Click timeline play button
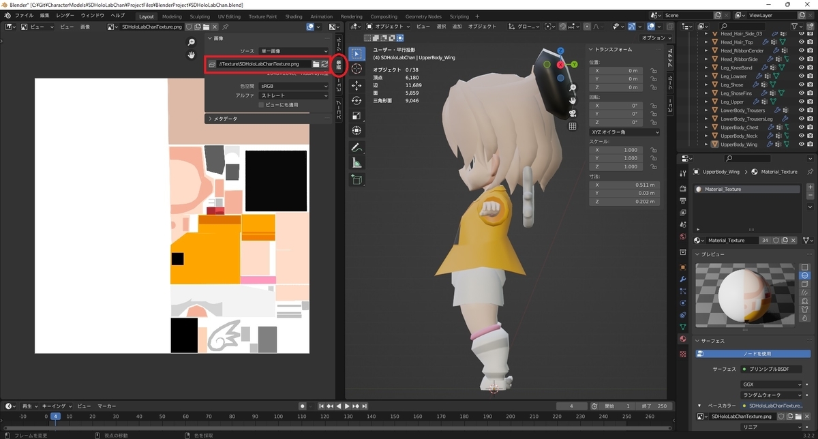Viewport: 818px width, 439px height. pos(347,406)
